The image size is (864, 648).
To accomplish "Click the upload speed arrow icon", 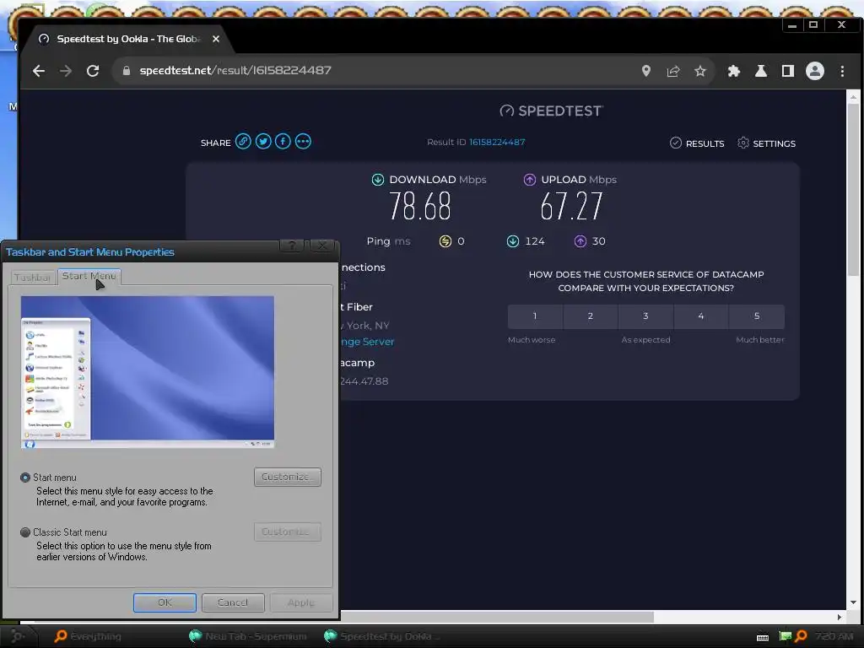I will pyautogui.click(x=530, y=180).
